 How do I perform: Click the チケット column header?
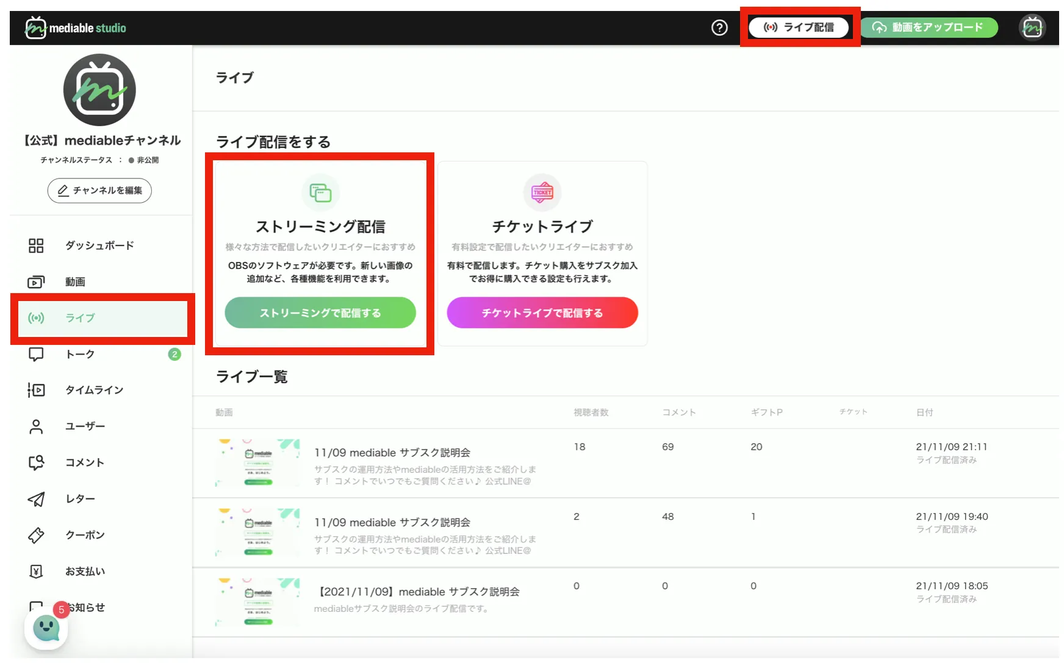854,412
